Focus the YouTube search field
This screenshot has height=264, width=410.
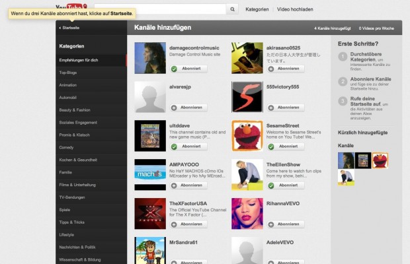[160, 9]
